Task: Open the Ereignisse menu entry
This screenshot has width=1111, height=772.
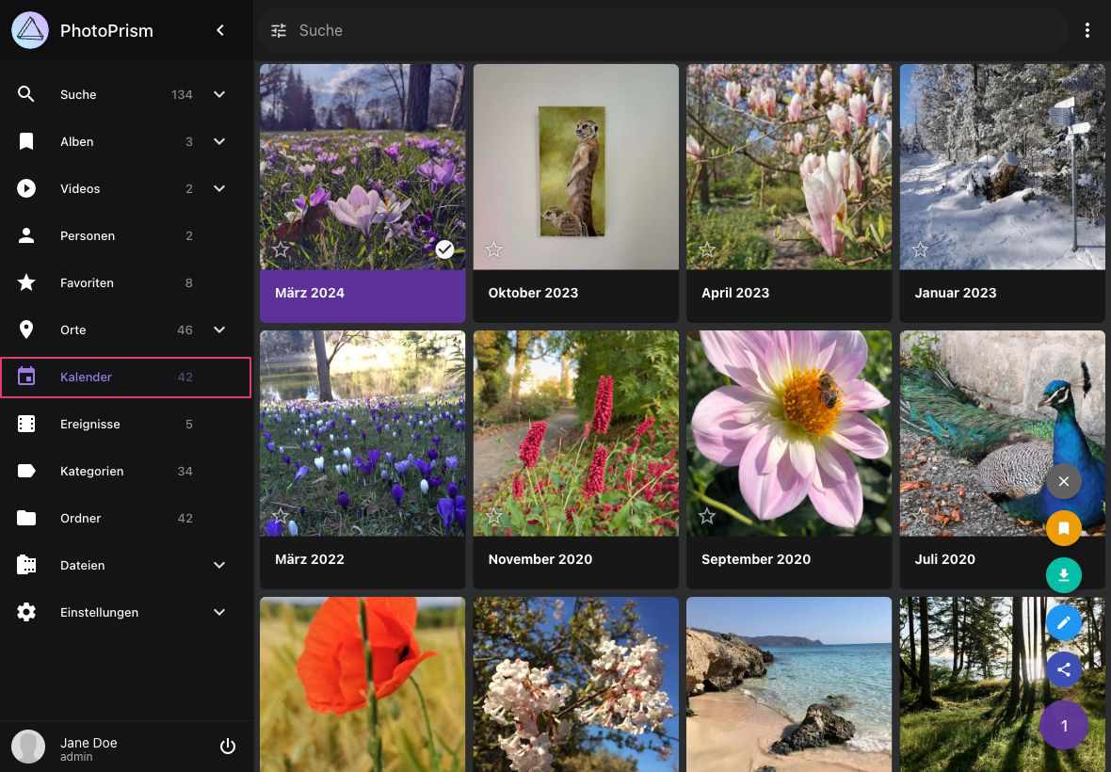Action: tap(126, 425)
